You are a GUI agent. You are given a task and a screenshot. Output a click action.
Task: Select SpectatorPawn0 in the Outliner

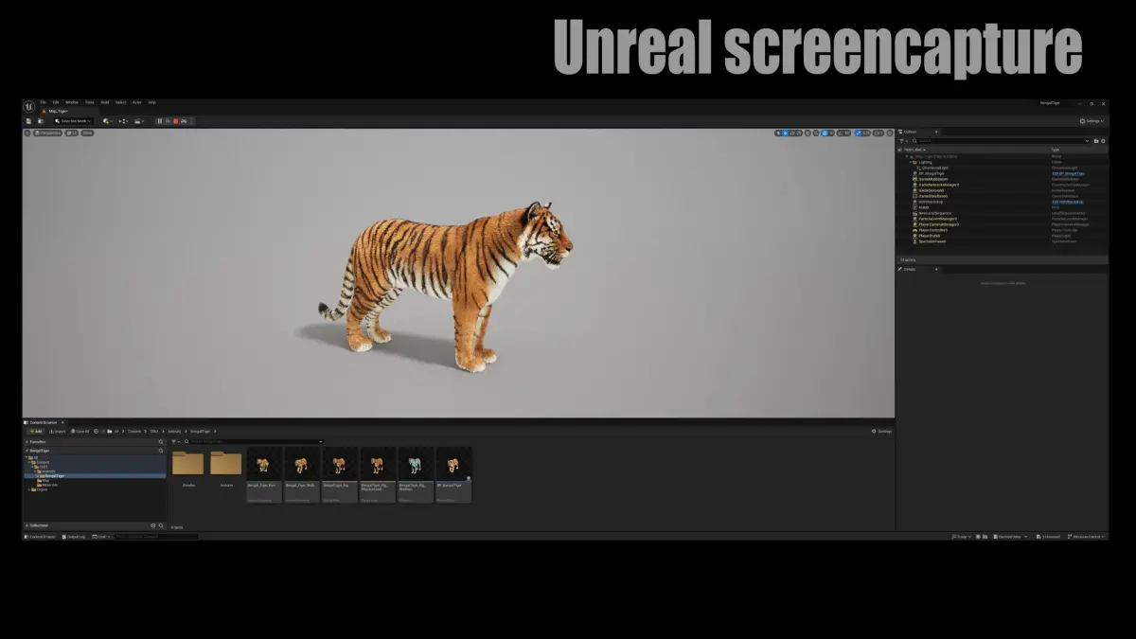[932, 241]
